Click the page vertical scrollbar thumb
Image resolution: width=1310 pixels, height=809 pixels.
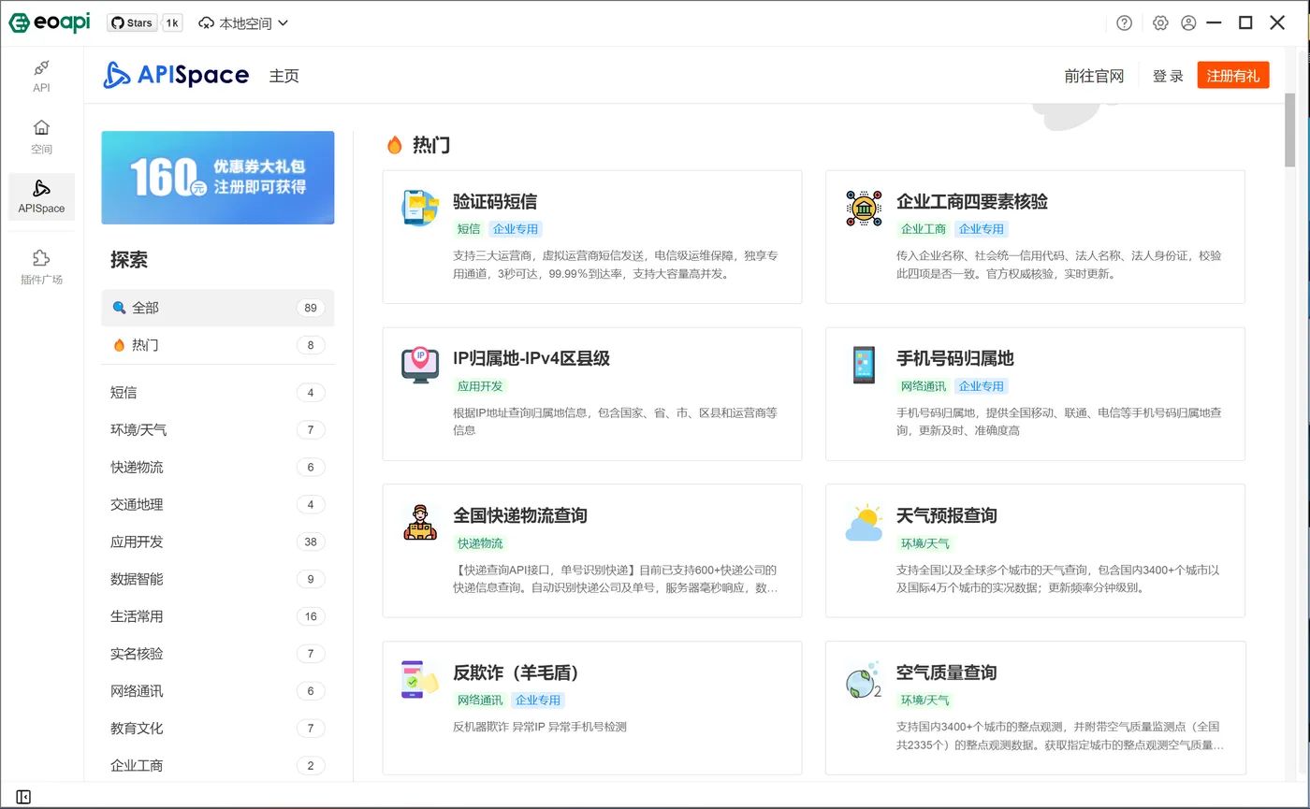click(x=1290, y=129)
